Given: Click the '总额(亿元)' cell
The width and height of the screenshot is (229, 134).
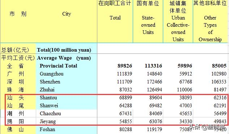Looking at the screenshot, I should pyautogui.click(x=15, y=50).
